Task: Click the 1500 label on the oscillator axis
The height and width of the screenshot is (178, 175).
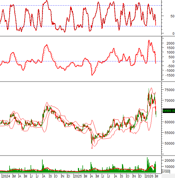Action: click(169, 48)
